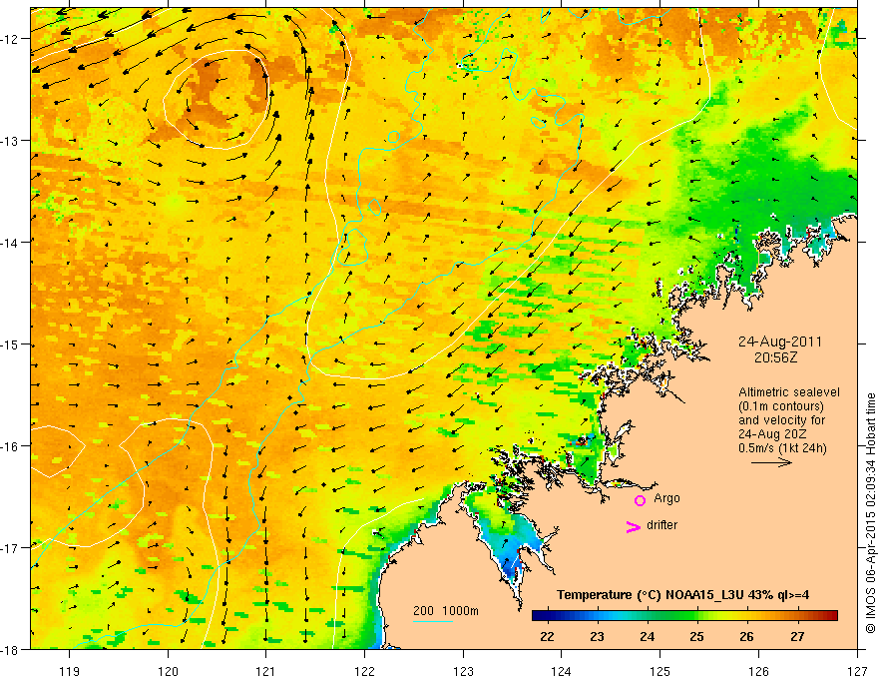Click the '(0.1m contours)' text
The height and width of the screenshot is (679, 878).
point(781,406)
